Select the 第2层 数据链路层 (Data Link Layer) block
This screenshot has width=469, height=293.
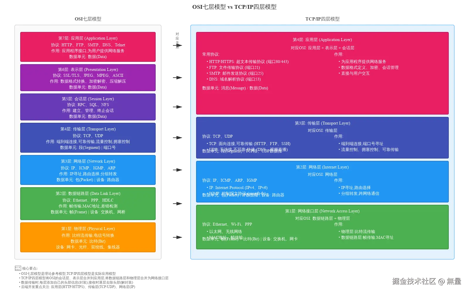point(88,203)
